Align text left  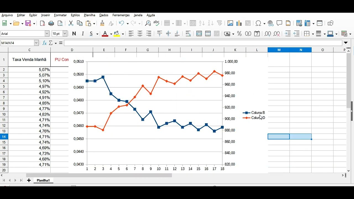point(131,34)
